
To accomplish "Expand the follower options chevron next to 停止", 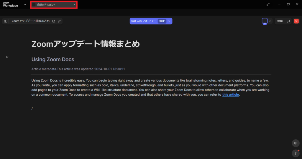I will 169,21.
